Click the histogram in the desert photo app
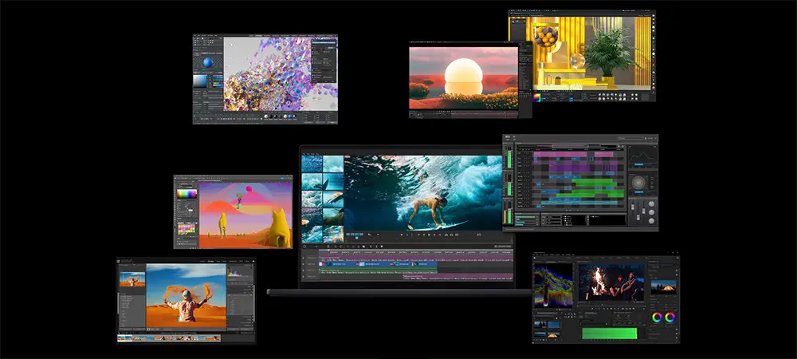Screen dimensions: 797x359 pyautogui.click(x=239, y=272)
